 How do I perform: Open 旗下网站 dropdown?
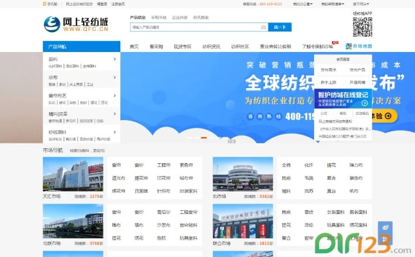361,4
